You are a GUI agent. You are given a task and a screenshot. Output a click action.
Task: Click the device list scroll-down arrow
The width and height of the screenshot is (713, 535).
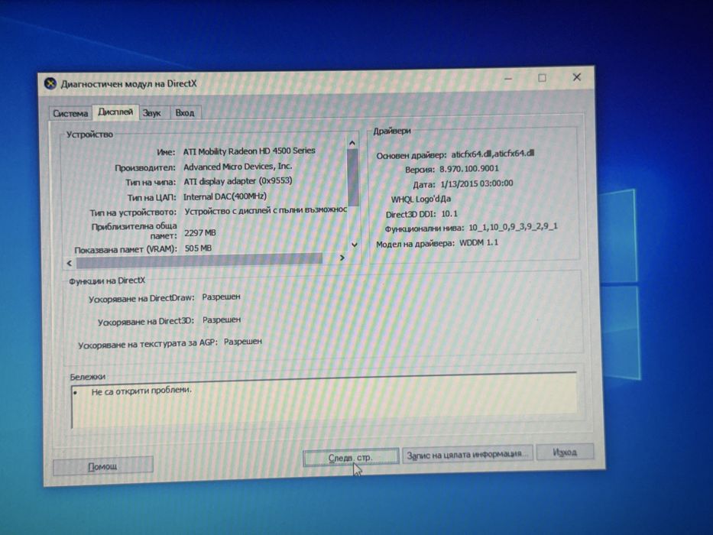click(355, 245)
